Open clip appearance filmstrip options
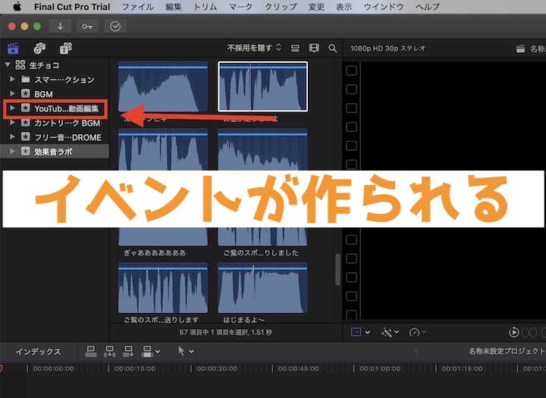 [314, 48]
